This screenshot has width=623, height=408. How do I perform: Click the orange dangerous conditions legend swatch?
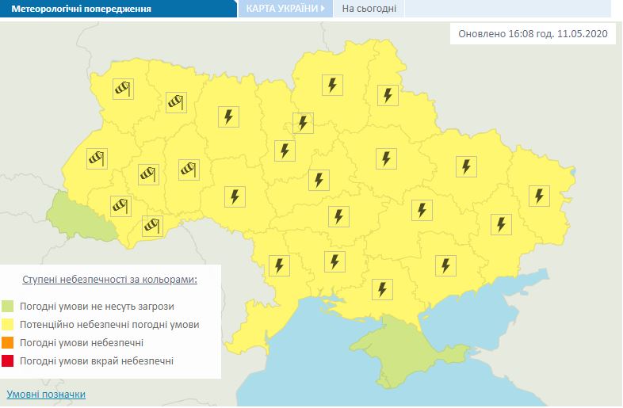point(7,343)
